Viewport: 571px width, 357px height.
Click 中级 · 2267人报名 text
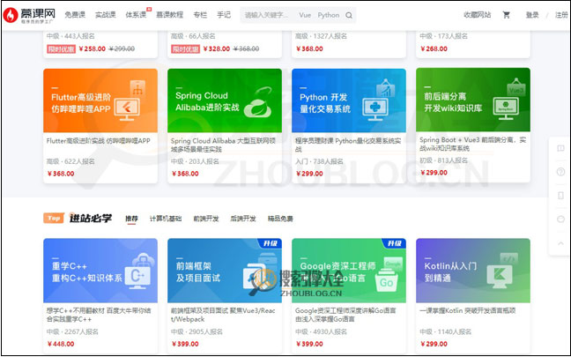72,331
